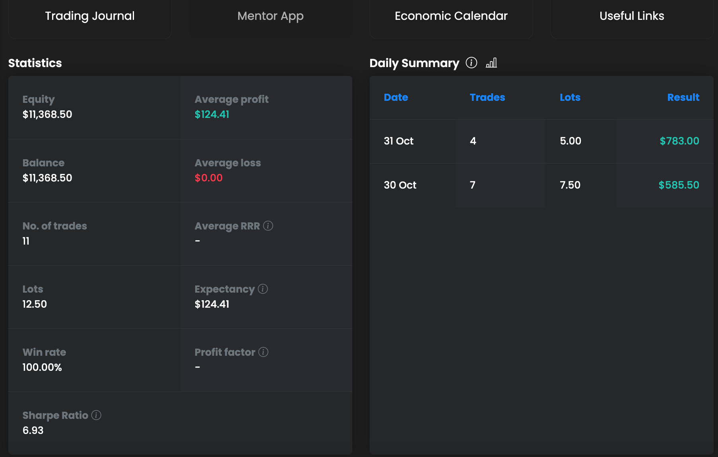
Task: Show info for Sharpe Ratio
Action: click(x=96, y=415)
